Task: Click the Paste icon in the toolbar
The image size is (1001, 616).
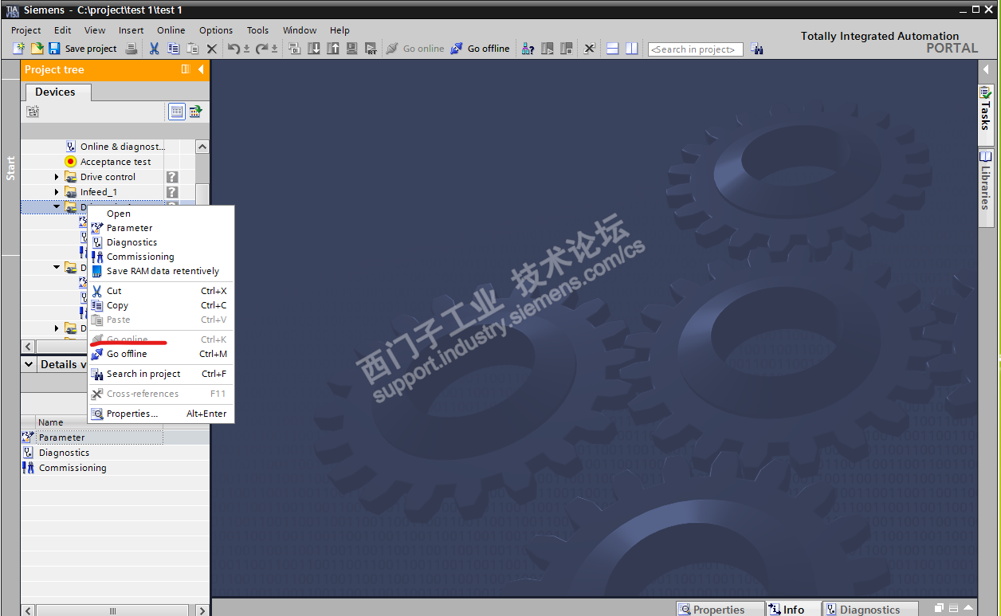Action: pyautogui.click(x=193, y=49)
